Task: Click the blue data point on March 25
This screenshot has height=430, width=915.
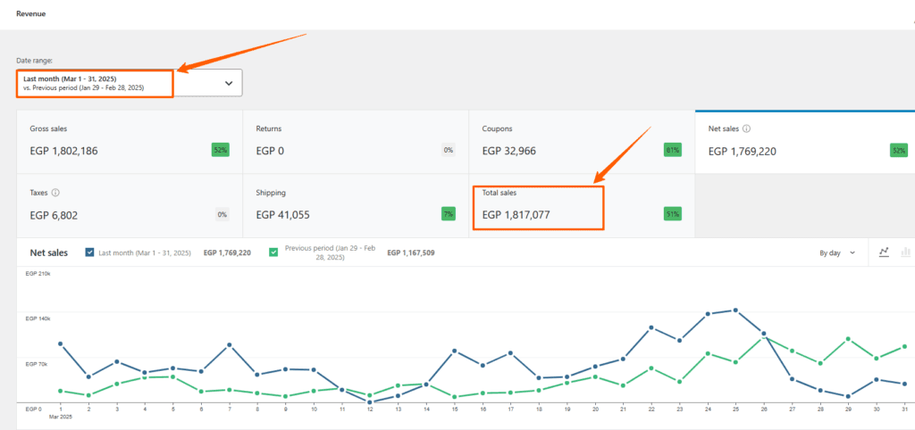Action: click(735, 310)
